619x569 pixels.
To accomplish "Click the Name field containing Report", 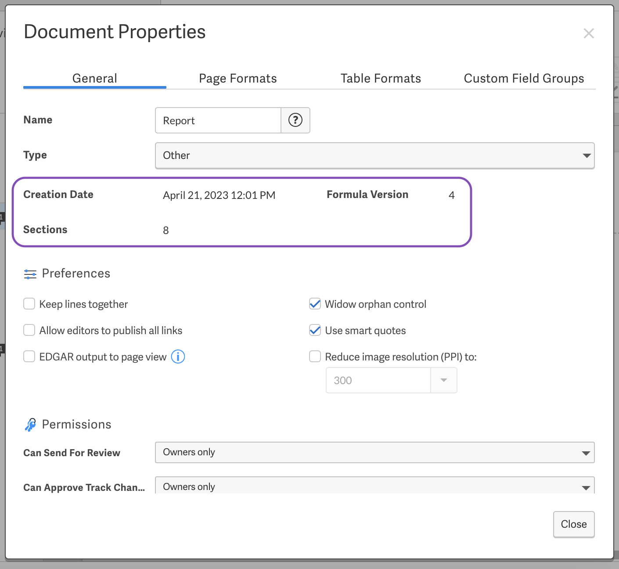I will (218, 120).
